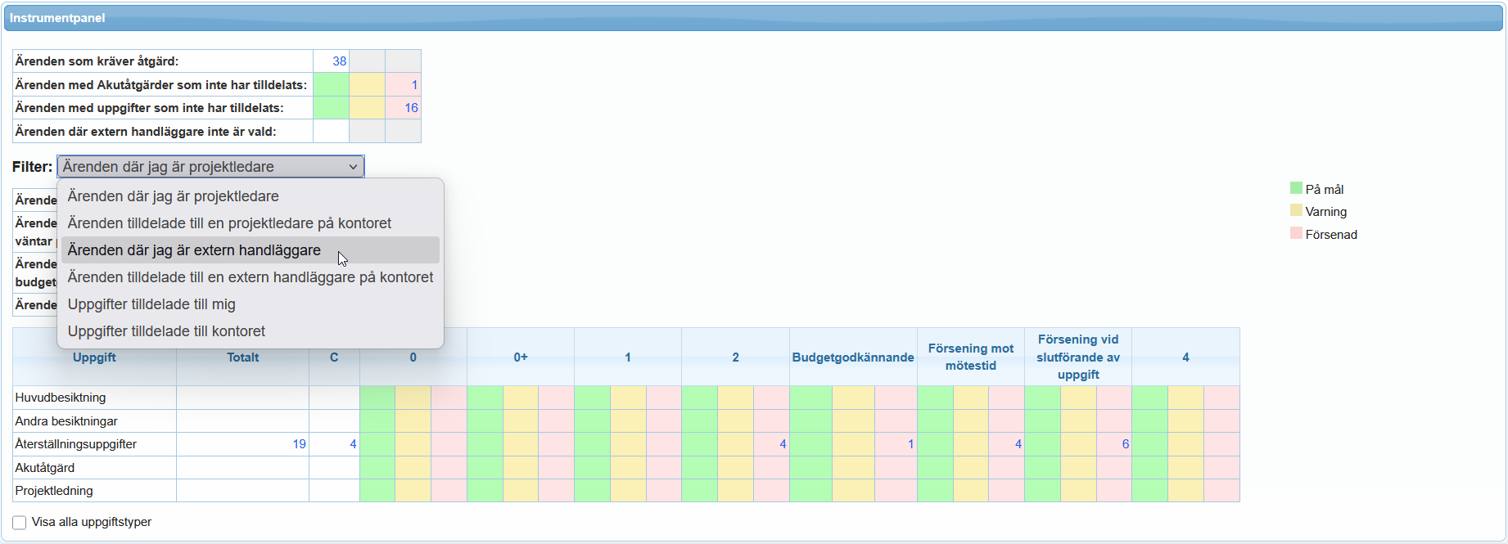Select 'Ärenden där jag är extern handläggare'
Screen dimensions: 1508x544
pos(194,250)
